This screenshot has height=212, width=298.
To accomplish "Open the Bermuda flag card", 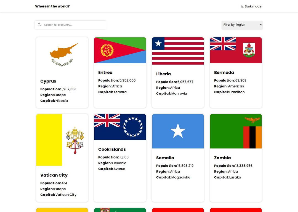I will (236, 50).
